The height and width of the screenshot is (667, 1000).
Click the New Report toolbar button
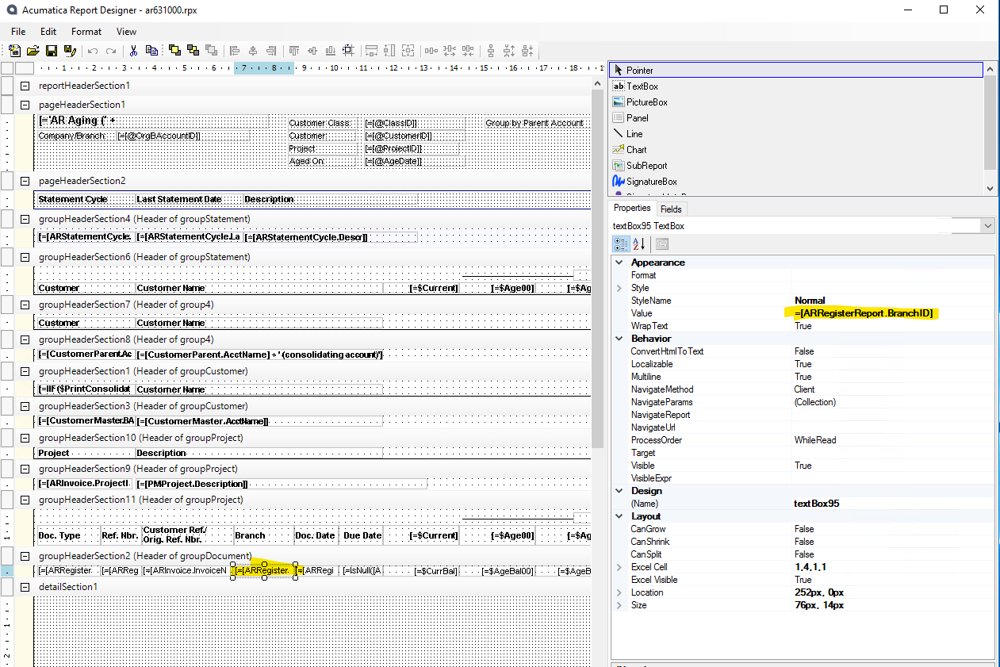(13, 50)
